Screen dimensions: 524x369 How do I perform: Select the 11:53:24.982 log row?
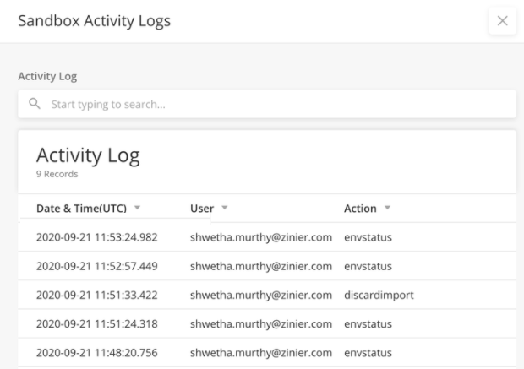point(267,237)
